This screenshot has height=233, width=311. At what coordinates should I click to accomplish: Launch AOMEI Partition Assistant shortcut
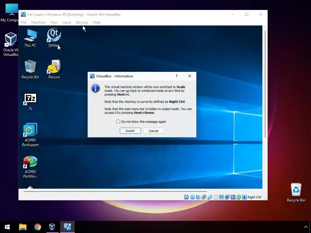[x=30, y=167]
